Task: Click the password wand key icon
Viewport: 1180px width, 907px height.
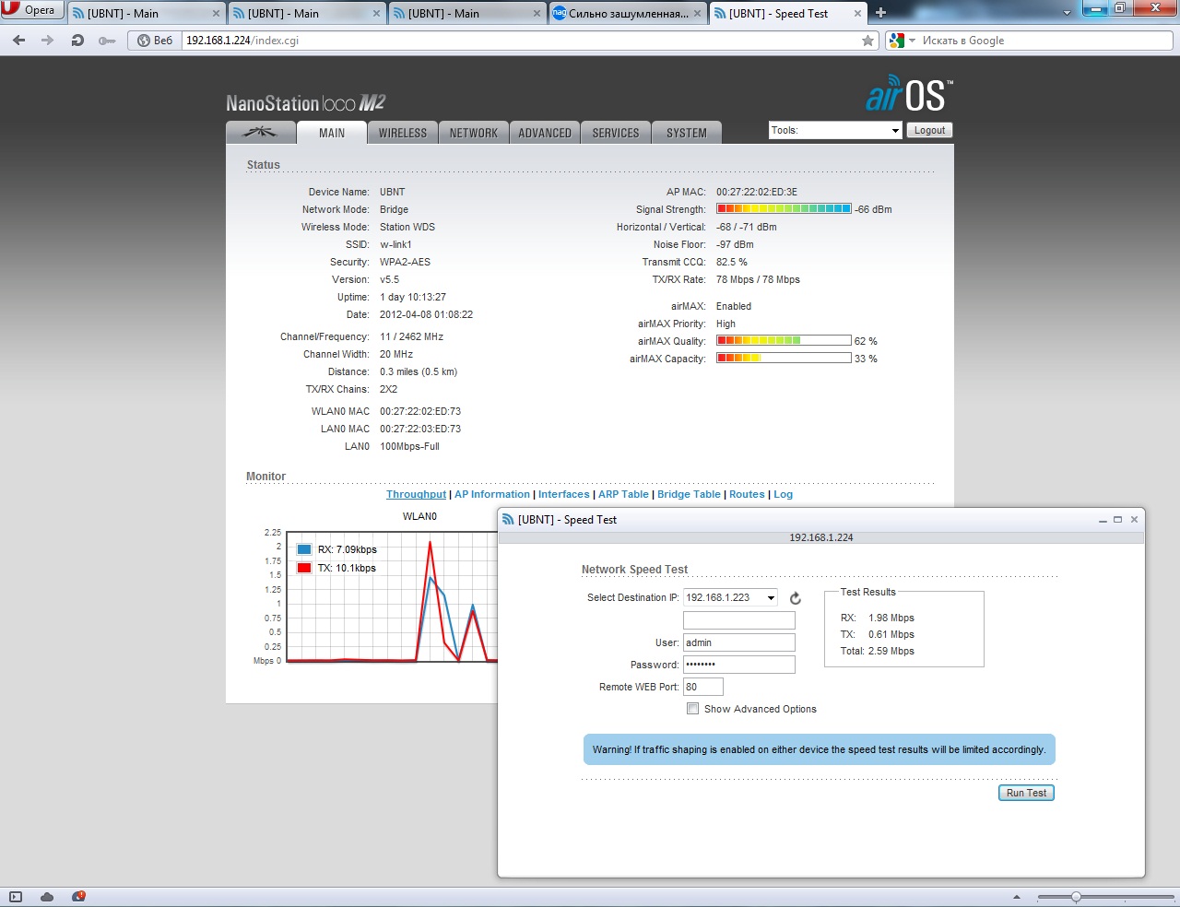Action: [107, 41]
